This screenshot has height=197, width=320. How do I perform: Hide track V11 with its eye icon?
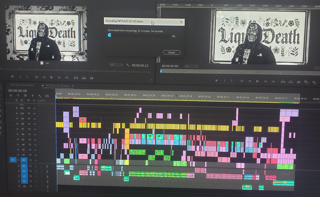point(34,108)
